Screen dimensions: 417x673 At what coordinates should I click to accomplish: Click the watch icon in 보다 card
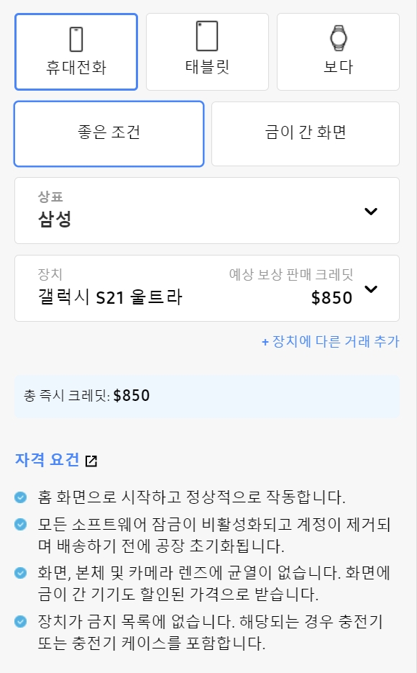[x=338, y=37]
